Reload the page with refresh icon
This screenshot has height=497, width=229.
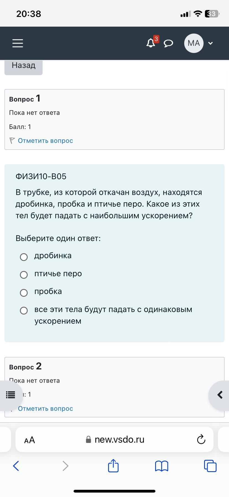click(201, 440)
